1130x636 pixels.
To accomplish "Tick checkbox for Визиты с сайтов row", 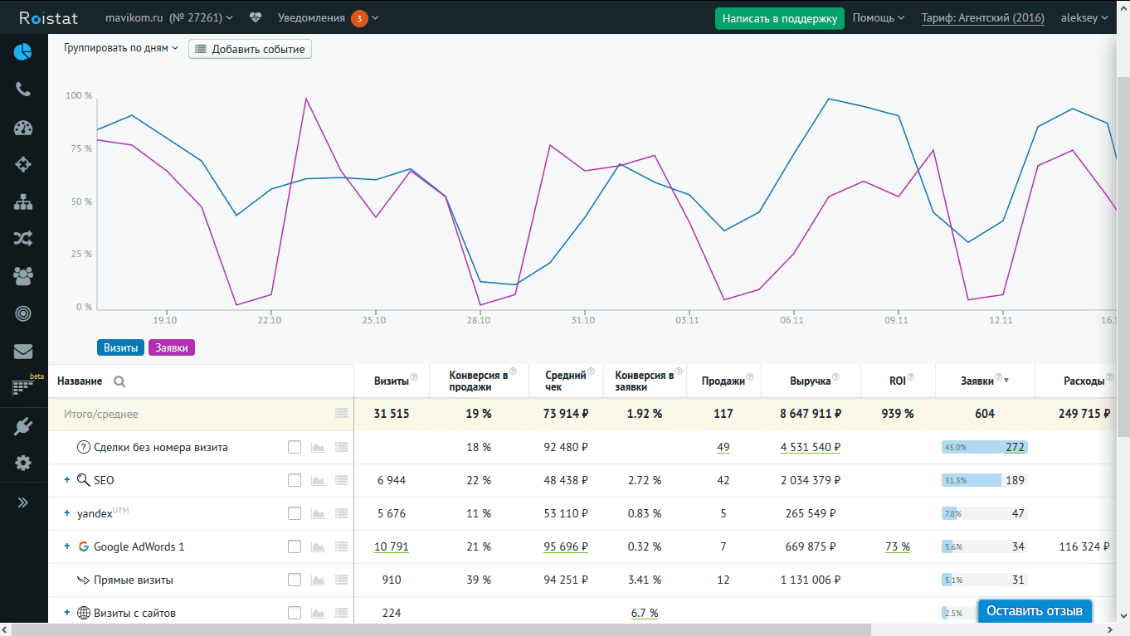I will pos(295,613).
